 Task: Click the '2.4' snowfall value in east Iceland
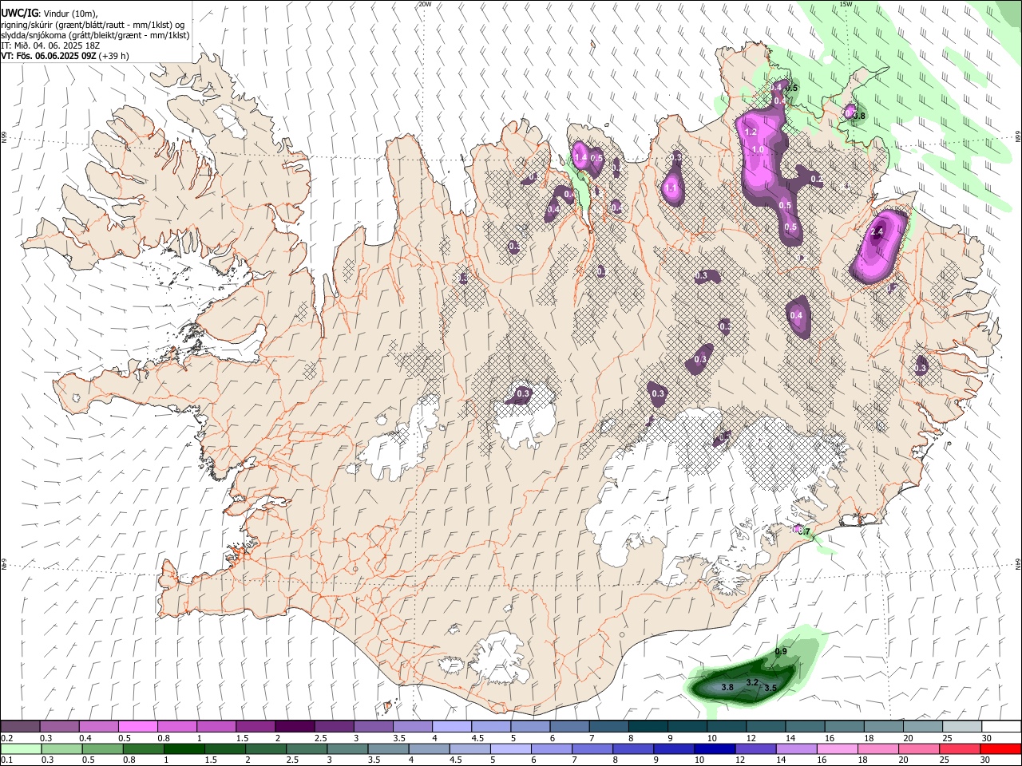tap(877, 232)
